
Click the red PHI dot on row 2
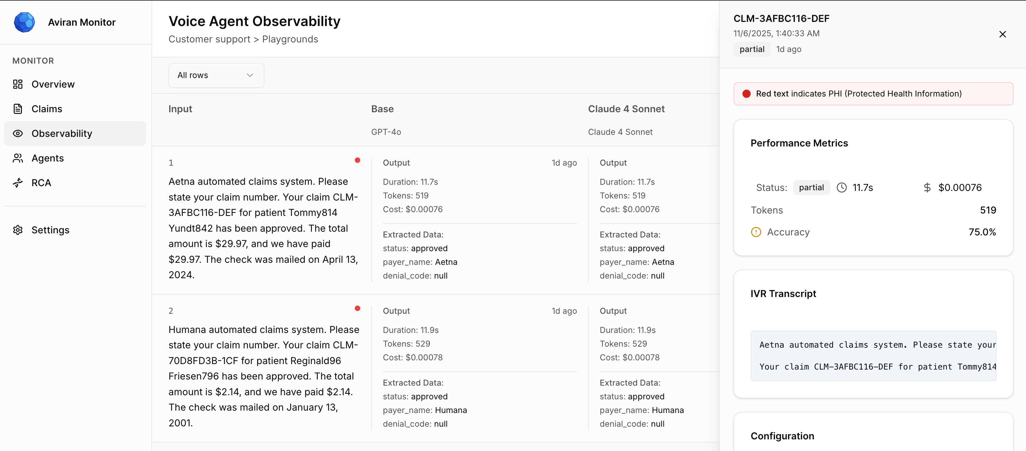point(357,308)
